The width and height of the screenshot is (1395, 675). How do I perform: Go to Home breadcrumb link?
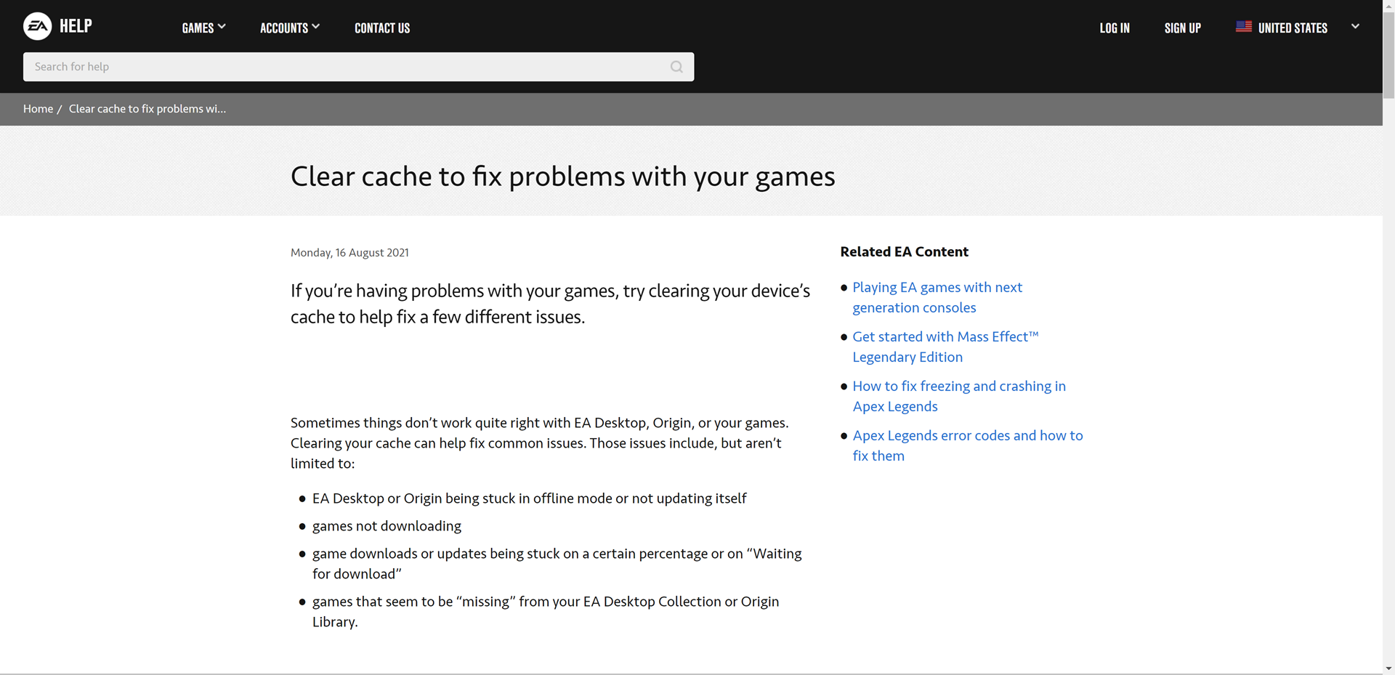(38, 109)
